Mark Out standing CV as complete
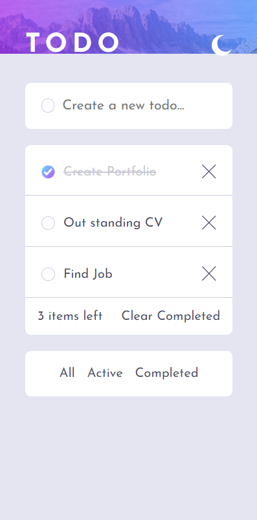The image size is (257, 520). click(x=48, y=223)
